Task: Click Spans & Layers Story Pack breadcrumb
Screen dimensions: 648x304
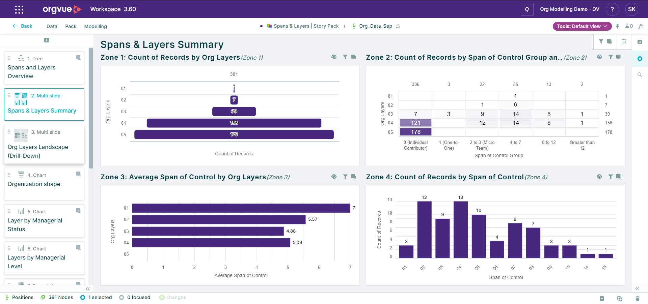Action: 303,26
